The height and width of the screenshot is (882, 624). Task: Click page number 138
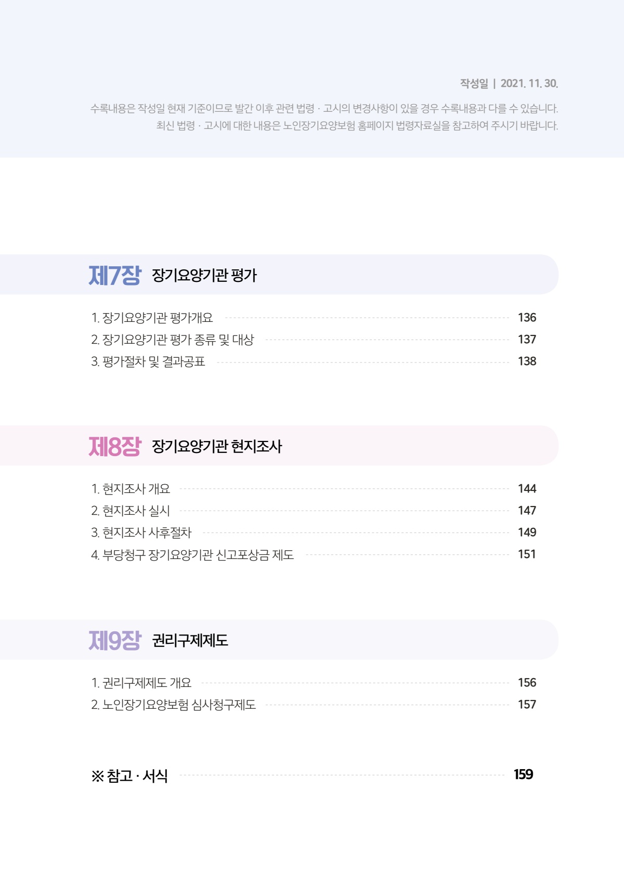[527, 361]
